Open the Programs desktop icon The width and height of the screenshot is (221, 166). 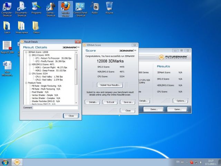(36, 8)
